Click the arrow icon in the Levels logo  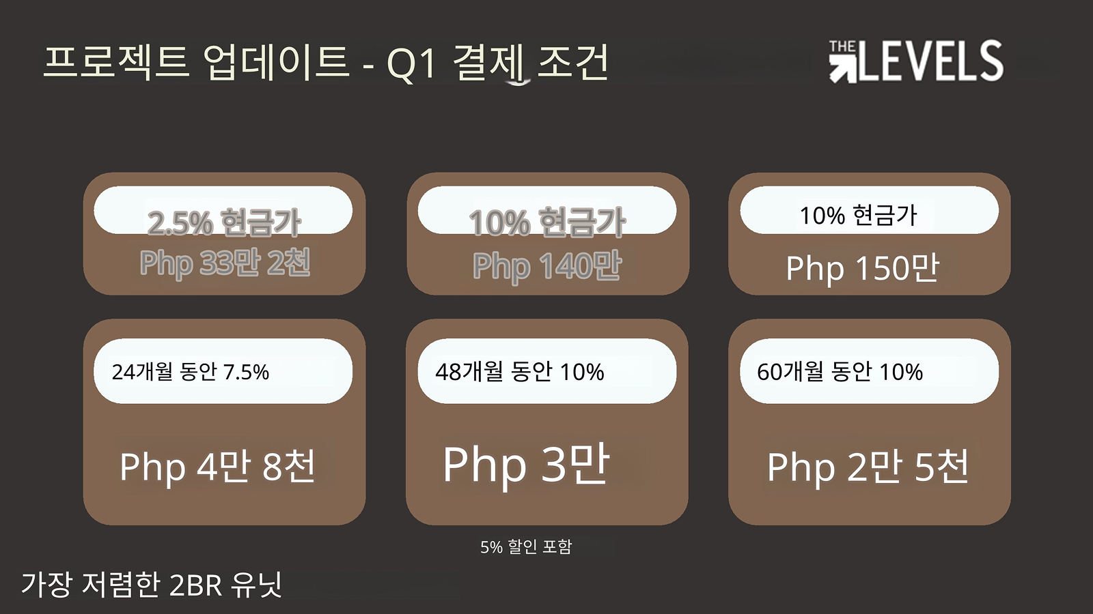(x=843, y=67)
